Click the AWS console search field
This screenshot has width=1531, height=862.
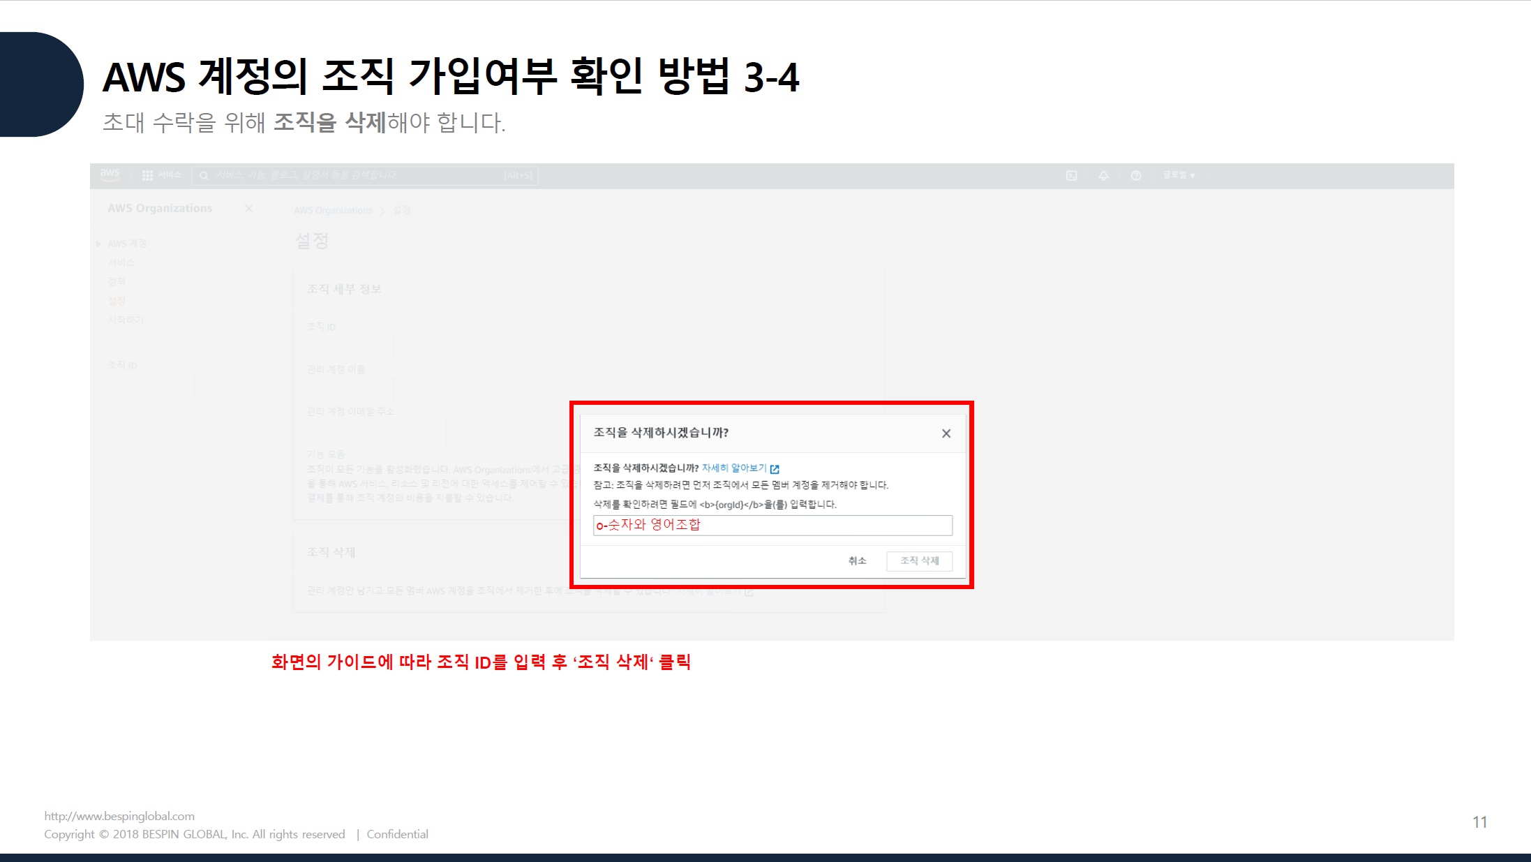pos(365,175)
